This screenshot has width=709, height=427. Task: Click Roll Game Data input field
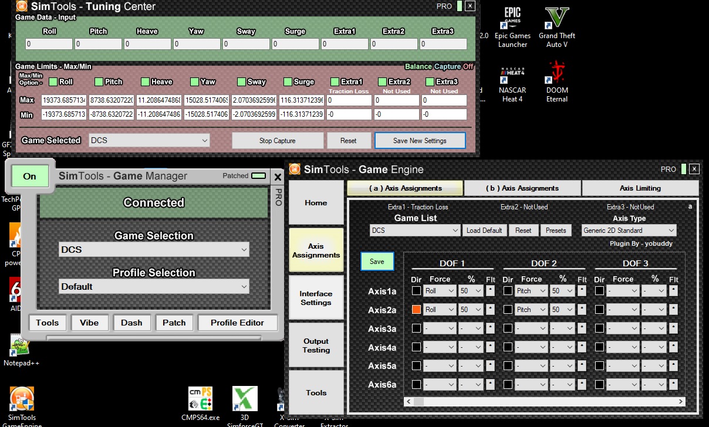pyautogui.click(x=49, y=44)
